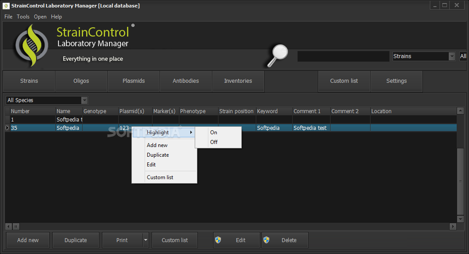
Task: Select Custom list in context menu
Action: (x=164, y=177)
